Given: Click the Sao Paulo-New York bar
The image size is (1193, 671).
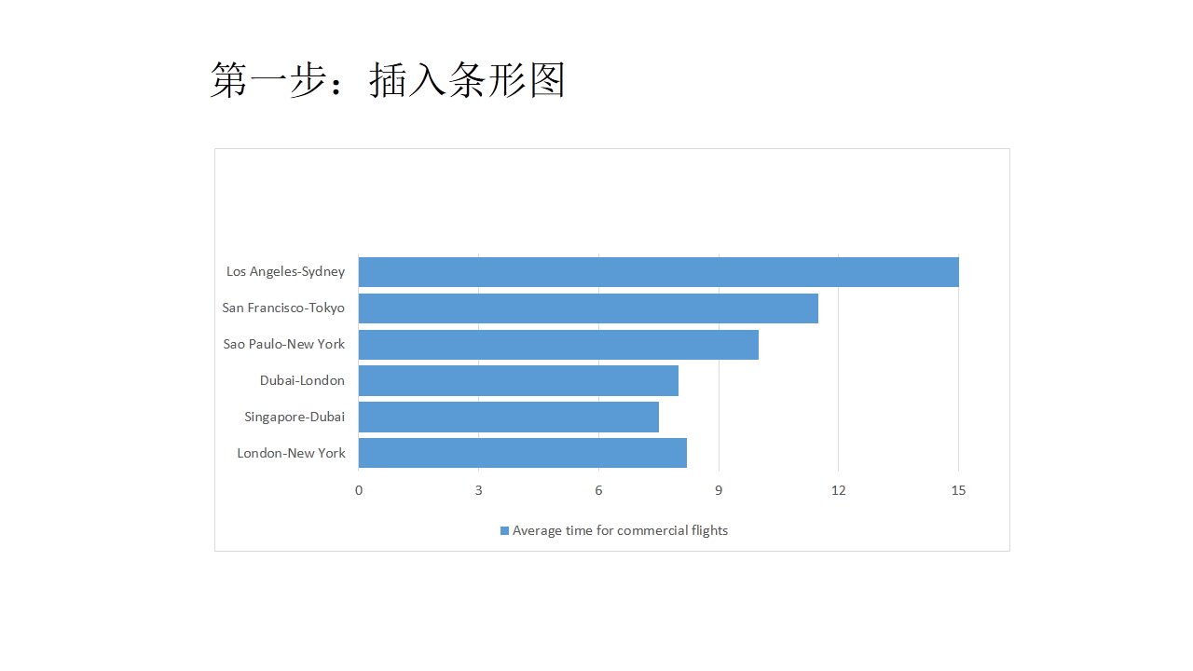Looking at the screenshot, I should pos(558,344).
